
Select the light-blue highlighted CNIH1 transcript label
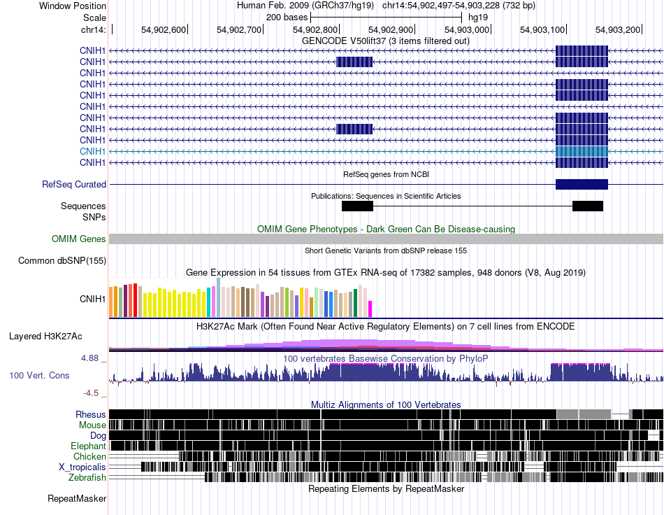92,151
